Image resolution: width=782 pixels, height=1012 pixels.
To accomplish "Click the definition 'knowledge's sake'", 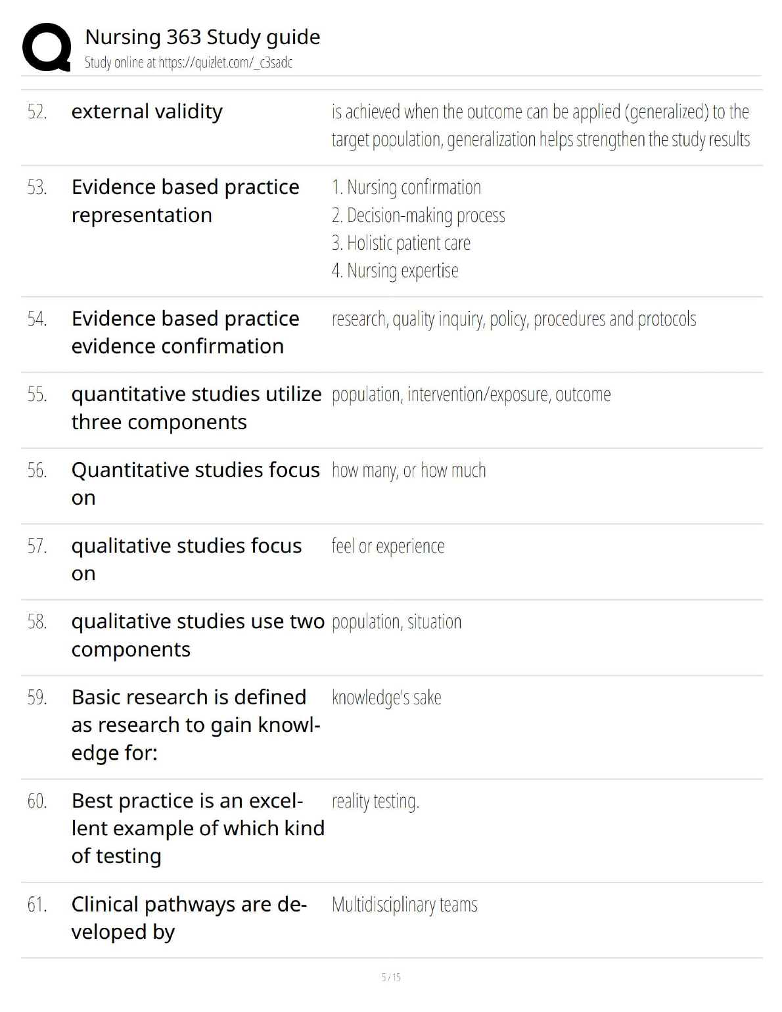I will (x=386, y=697).
